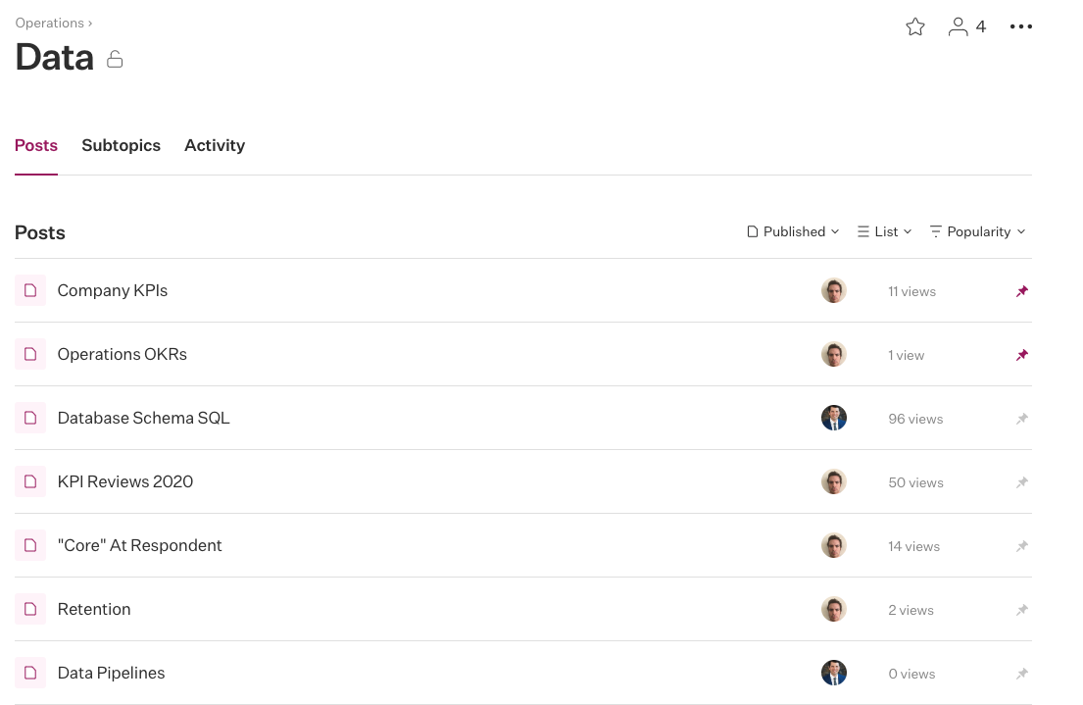Star the Data topic

[915, 27]
